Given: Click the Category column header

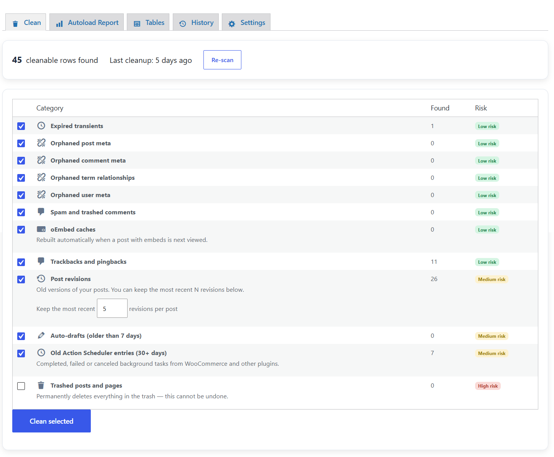Looking at the screenshot, I should click(50, 108).
